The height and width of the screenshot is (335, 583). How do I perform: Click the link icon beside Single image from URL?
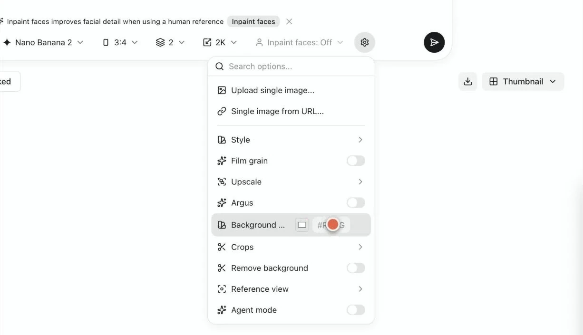coord(222,111)
